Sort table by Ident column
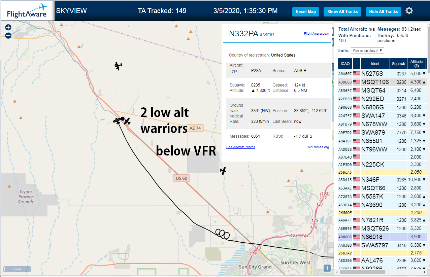Screen dimensions: 430x277 click(375, 64)
